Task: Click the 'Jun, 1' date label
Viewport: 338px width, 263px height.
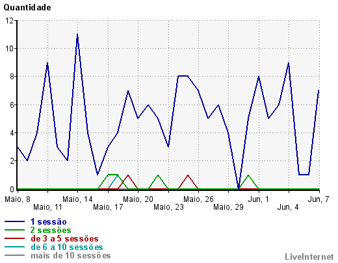Action: [258, 199]
